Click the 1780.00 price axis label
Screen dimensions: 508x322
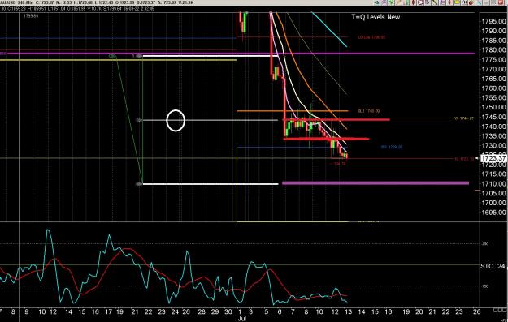click(493, 50)
